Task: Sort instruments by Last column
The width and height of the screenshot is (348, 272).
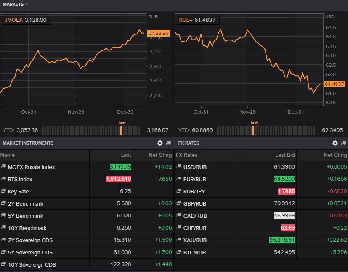Action: pos(126,155)
